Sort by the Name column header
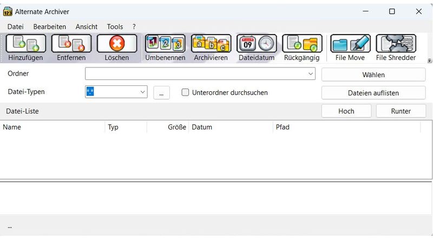This screenshot has height=243, width=433. click(x=53, y=127)
